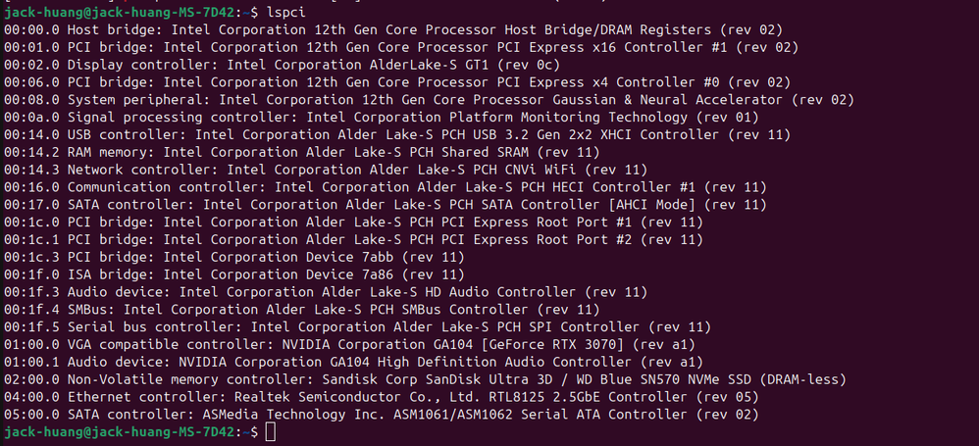The width and height of the screenshot is (979, 446).
Task: Click the Host bridge DRAM Registers line
Action: point(392,30)
